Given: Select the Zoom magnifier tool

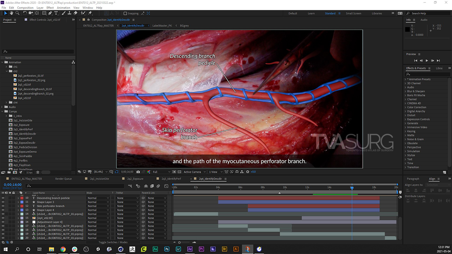Looking at the screenshot, I should 17,13.
